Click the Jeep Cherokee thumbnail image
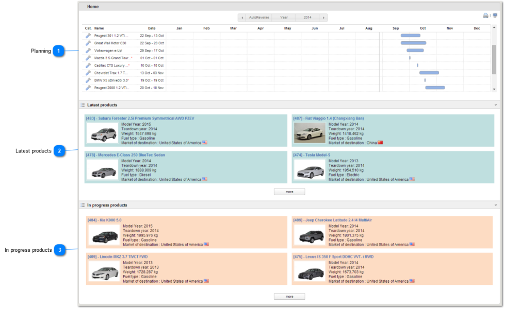Screen dimensions: 505x309 click(x=310, y=235)
